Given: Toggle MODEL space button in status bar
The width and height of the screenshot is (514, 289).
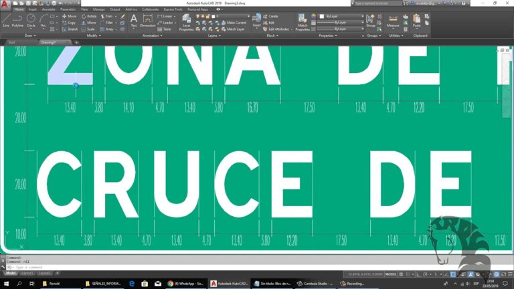Looking at the screenshot, I should coord(392,274).
